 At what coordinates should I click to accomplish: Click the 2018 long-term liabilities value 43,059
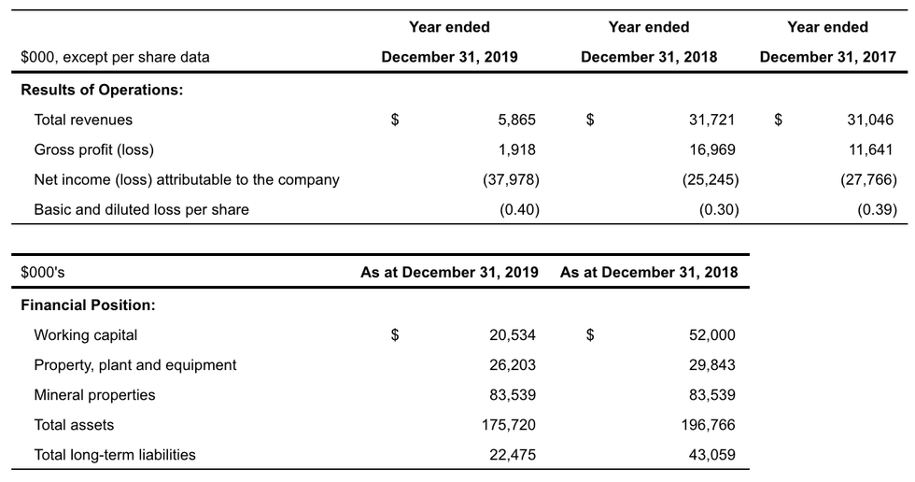[x=711, y=454]
